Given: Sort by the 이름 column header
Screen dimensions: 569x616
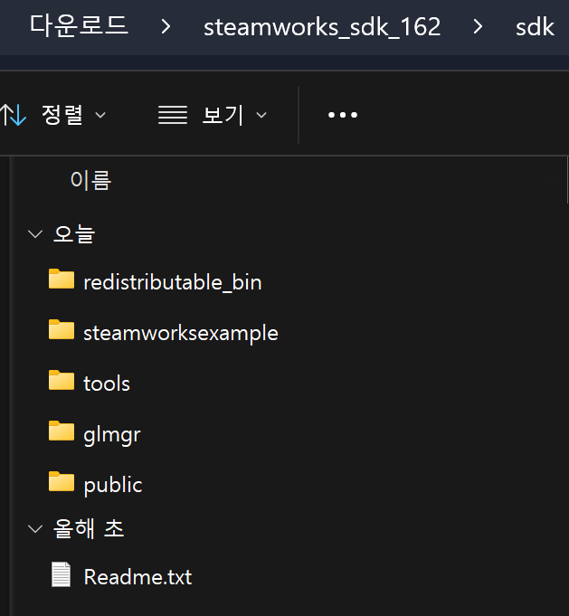Looking at the screenshot, I should point(90,181).
